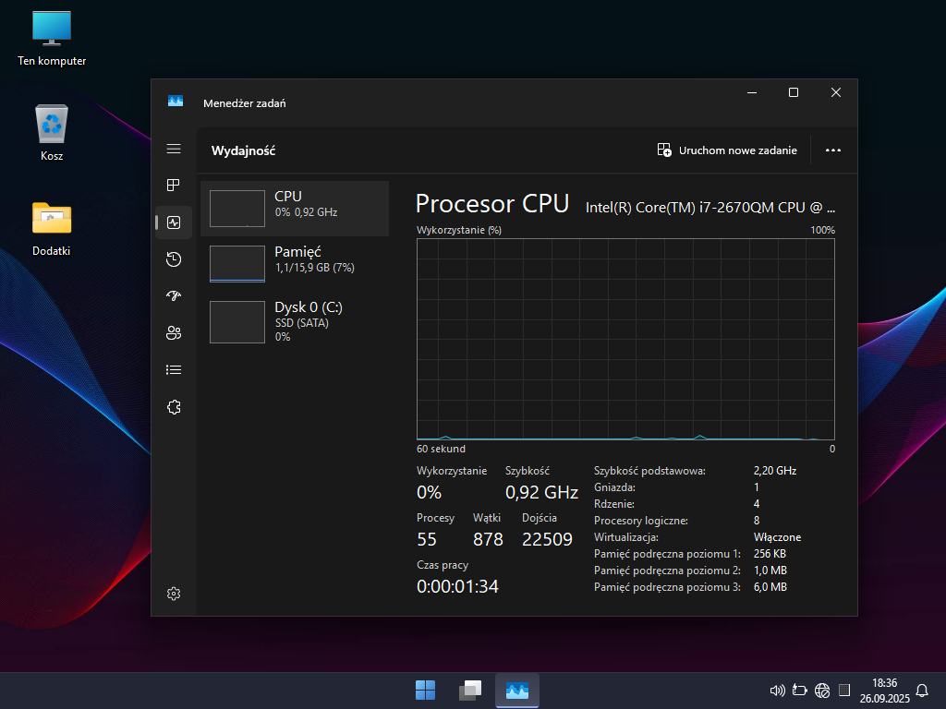Viewport: 946px width, 709px height.
Task: Expand the hamburger navigation menu
Action: (174, 149)
